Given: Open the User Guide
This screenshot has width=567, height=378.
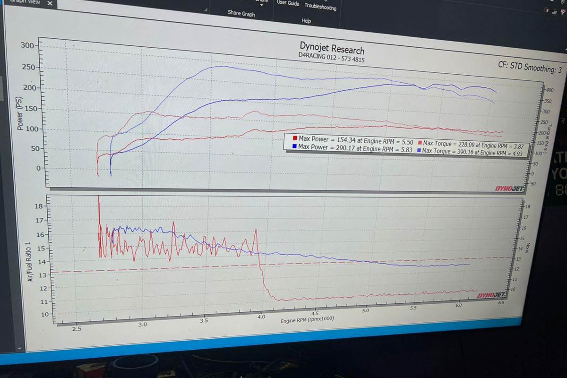Looking at the screenshot, I should click(288, 3).
